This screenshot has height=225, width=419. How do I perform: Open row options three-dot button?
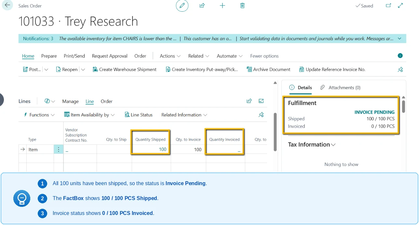pyautogui.click(x=59, y=149)
